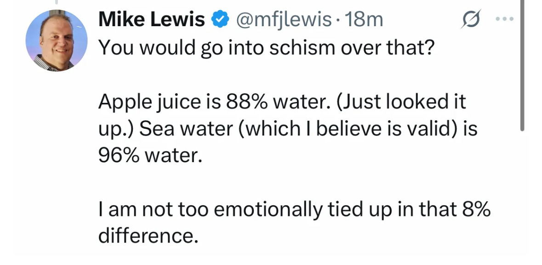542x265 pixels.
Task: Click the "8%" figure in the last paragraph
Action: tap(475, 210)
